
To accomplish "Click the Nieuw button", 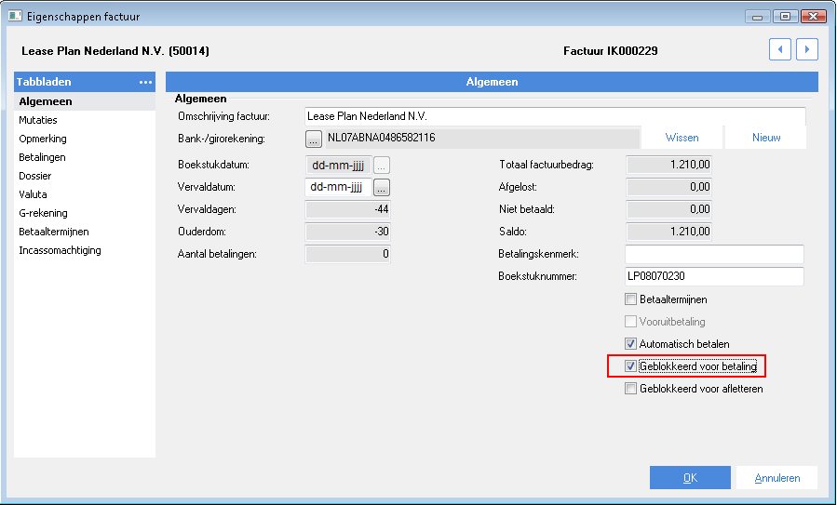I will pos(765,138).
